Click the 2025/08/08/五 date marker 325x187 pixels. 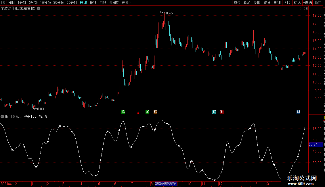166,184
